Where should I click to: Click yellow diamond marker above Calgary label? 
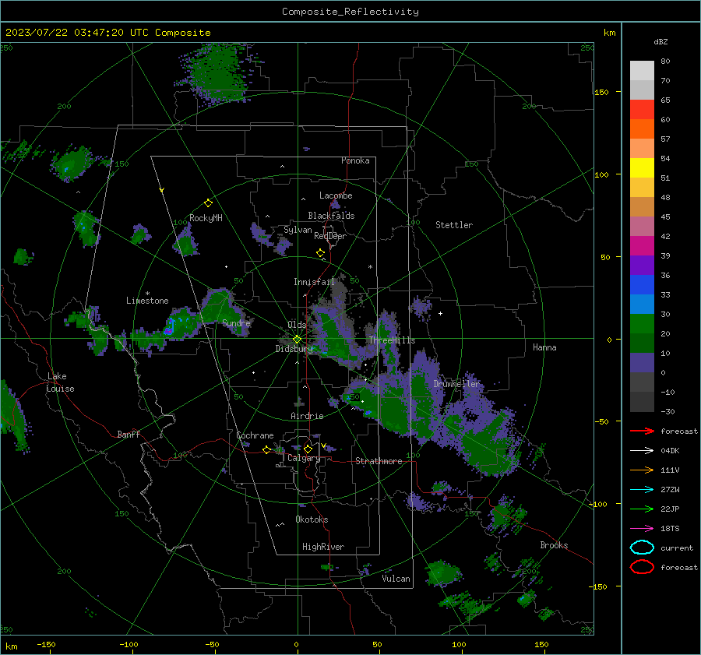click(308, 449)
